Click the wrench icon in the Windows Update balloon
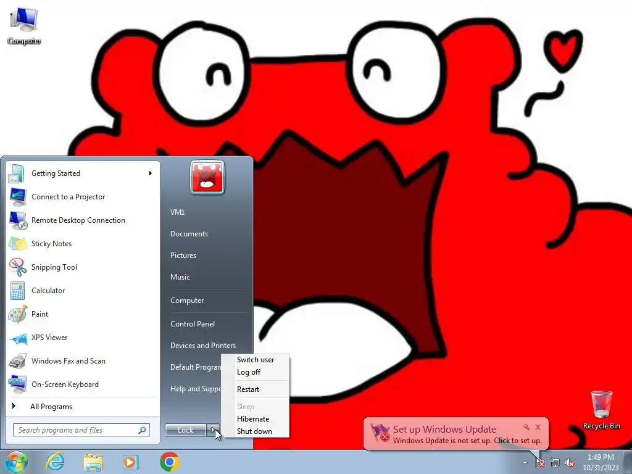 pos(526,427)
